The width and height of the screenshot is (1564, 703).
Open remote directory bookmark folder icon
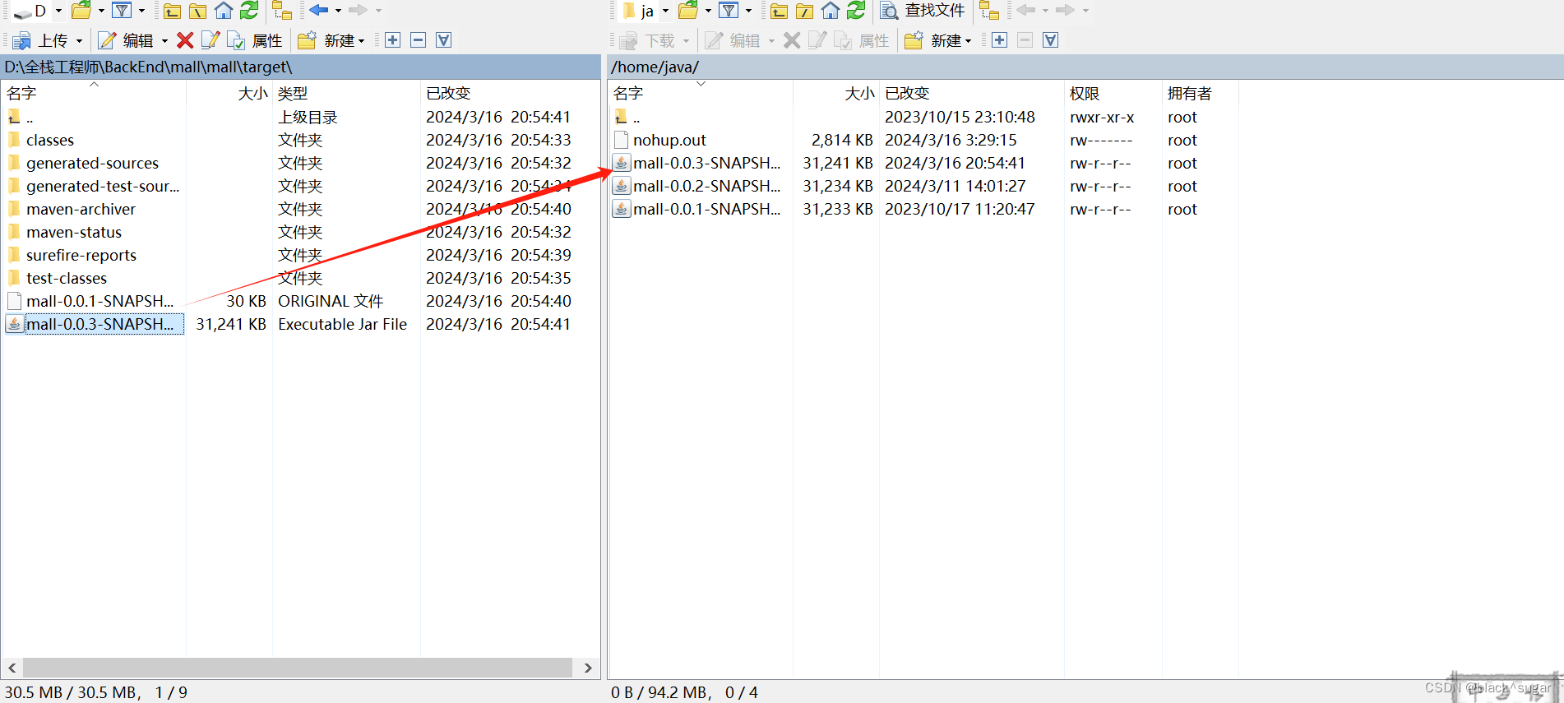[x=688, y=11]
